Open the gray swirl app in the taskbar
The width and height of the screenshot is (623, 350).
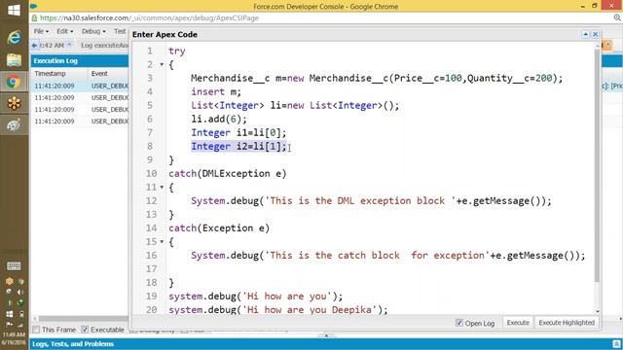click(14, 125)
